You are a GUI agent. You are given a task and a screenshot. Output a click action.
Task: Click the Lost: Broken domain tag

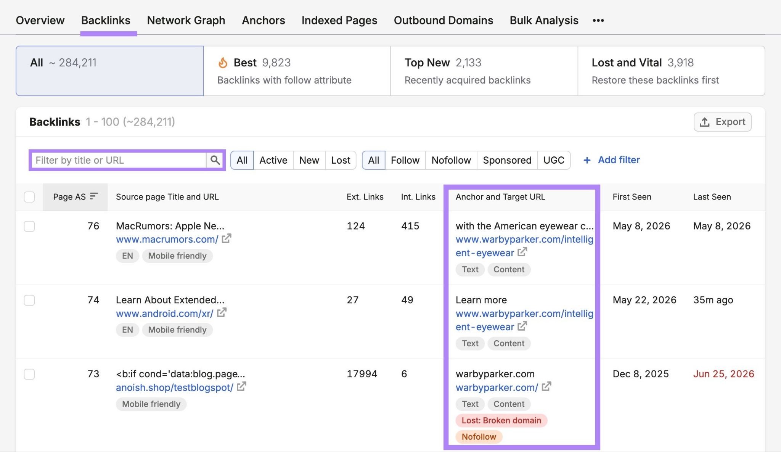pyautogui.click(x=501, y=420)
